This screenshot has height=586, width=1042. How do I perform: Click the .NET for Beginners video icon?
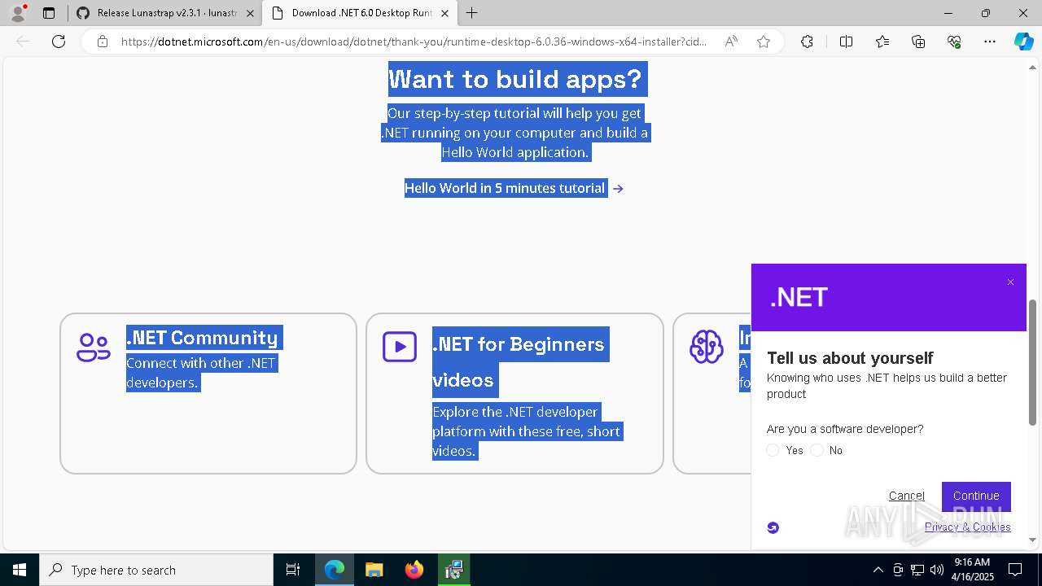pyautogui.click(x=400, y=348)
